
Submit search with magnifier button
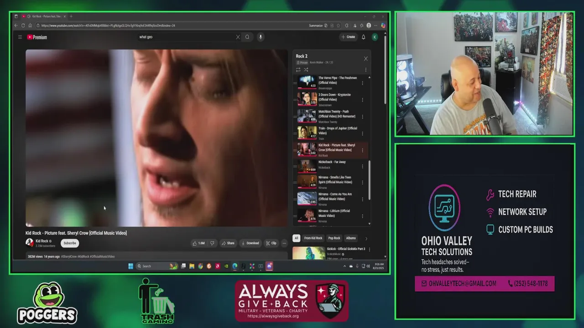(x=247, y=37)
